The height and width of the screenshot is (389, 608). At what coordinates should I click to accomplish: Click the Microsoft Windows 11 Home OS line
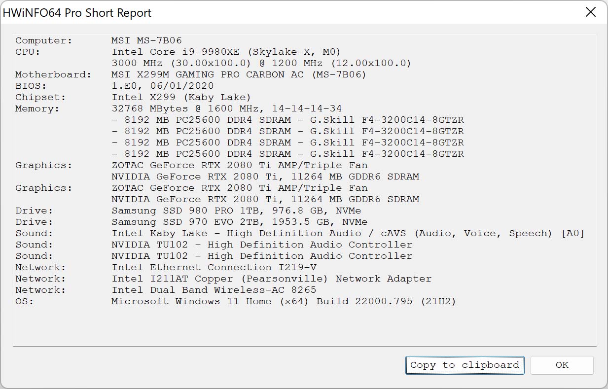coord(284,302)
